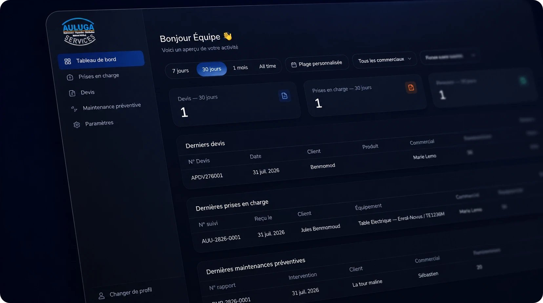Screen dimensions: 543x303
Task: Click the Client header in prises en charge table
Action: 304,214
